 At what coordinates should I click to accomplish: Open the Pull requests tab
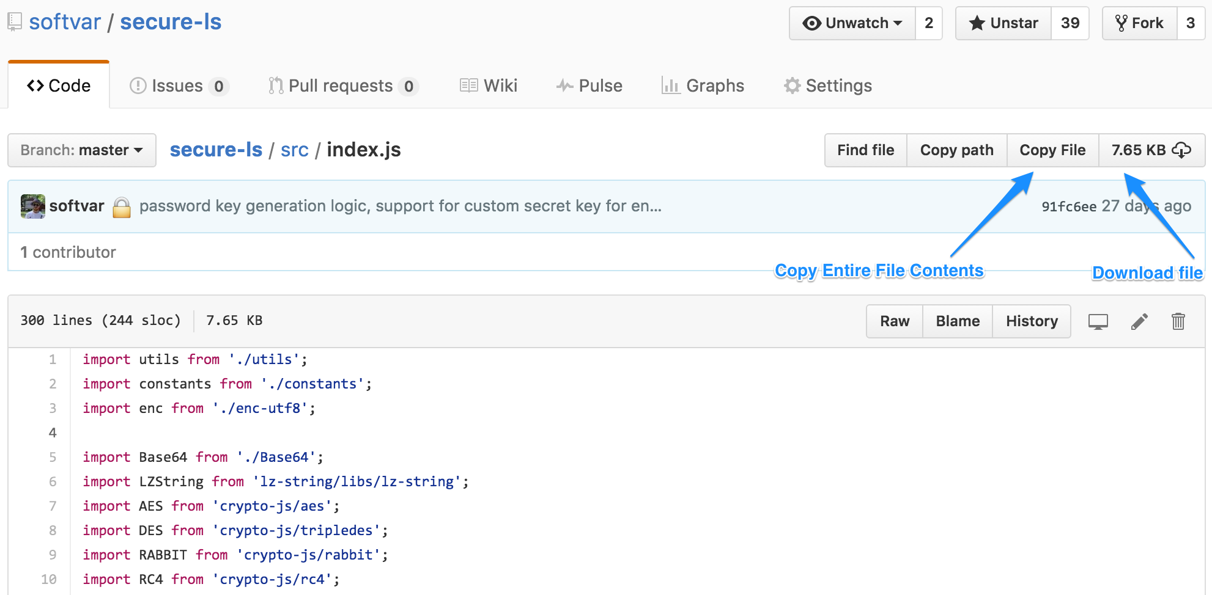coord(342,86)
